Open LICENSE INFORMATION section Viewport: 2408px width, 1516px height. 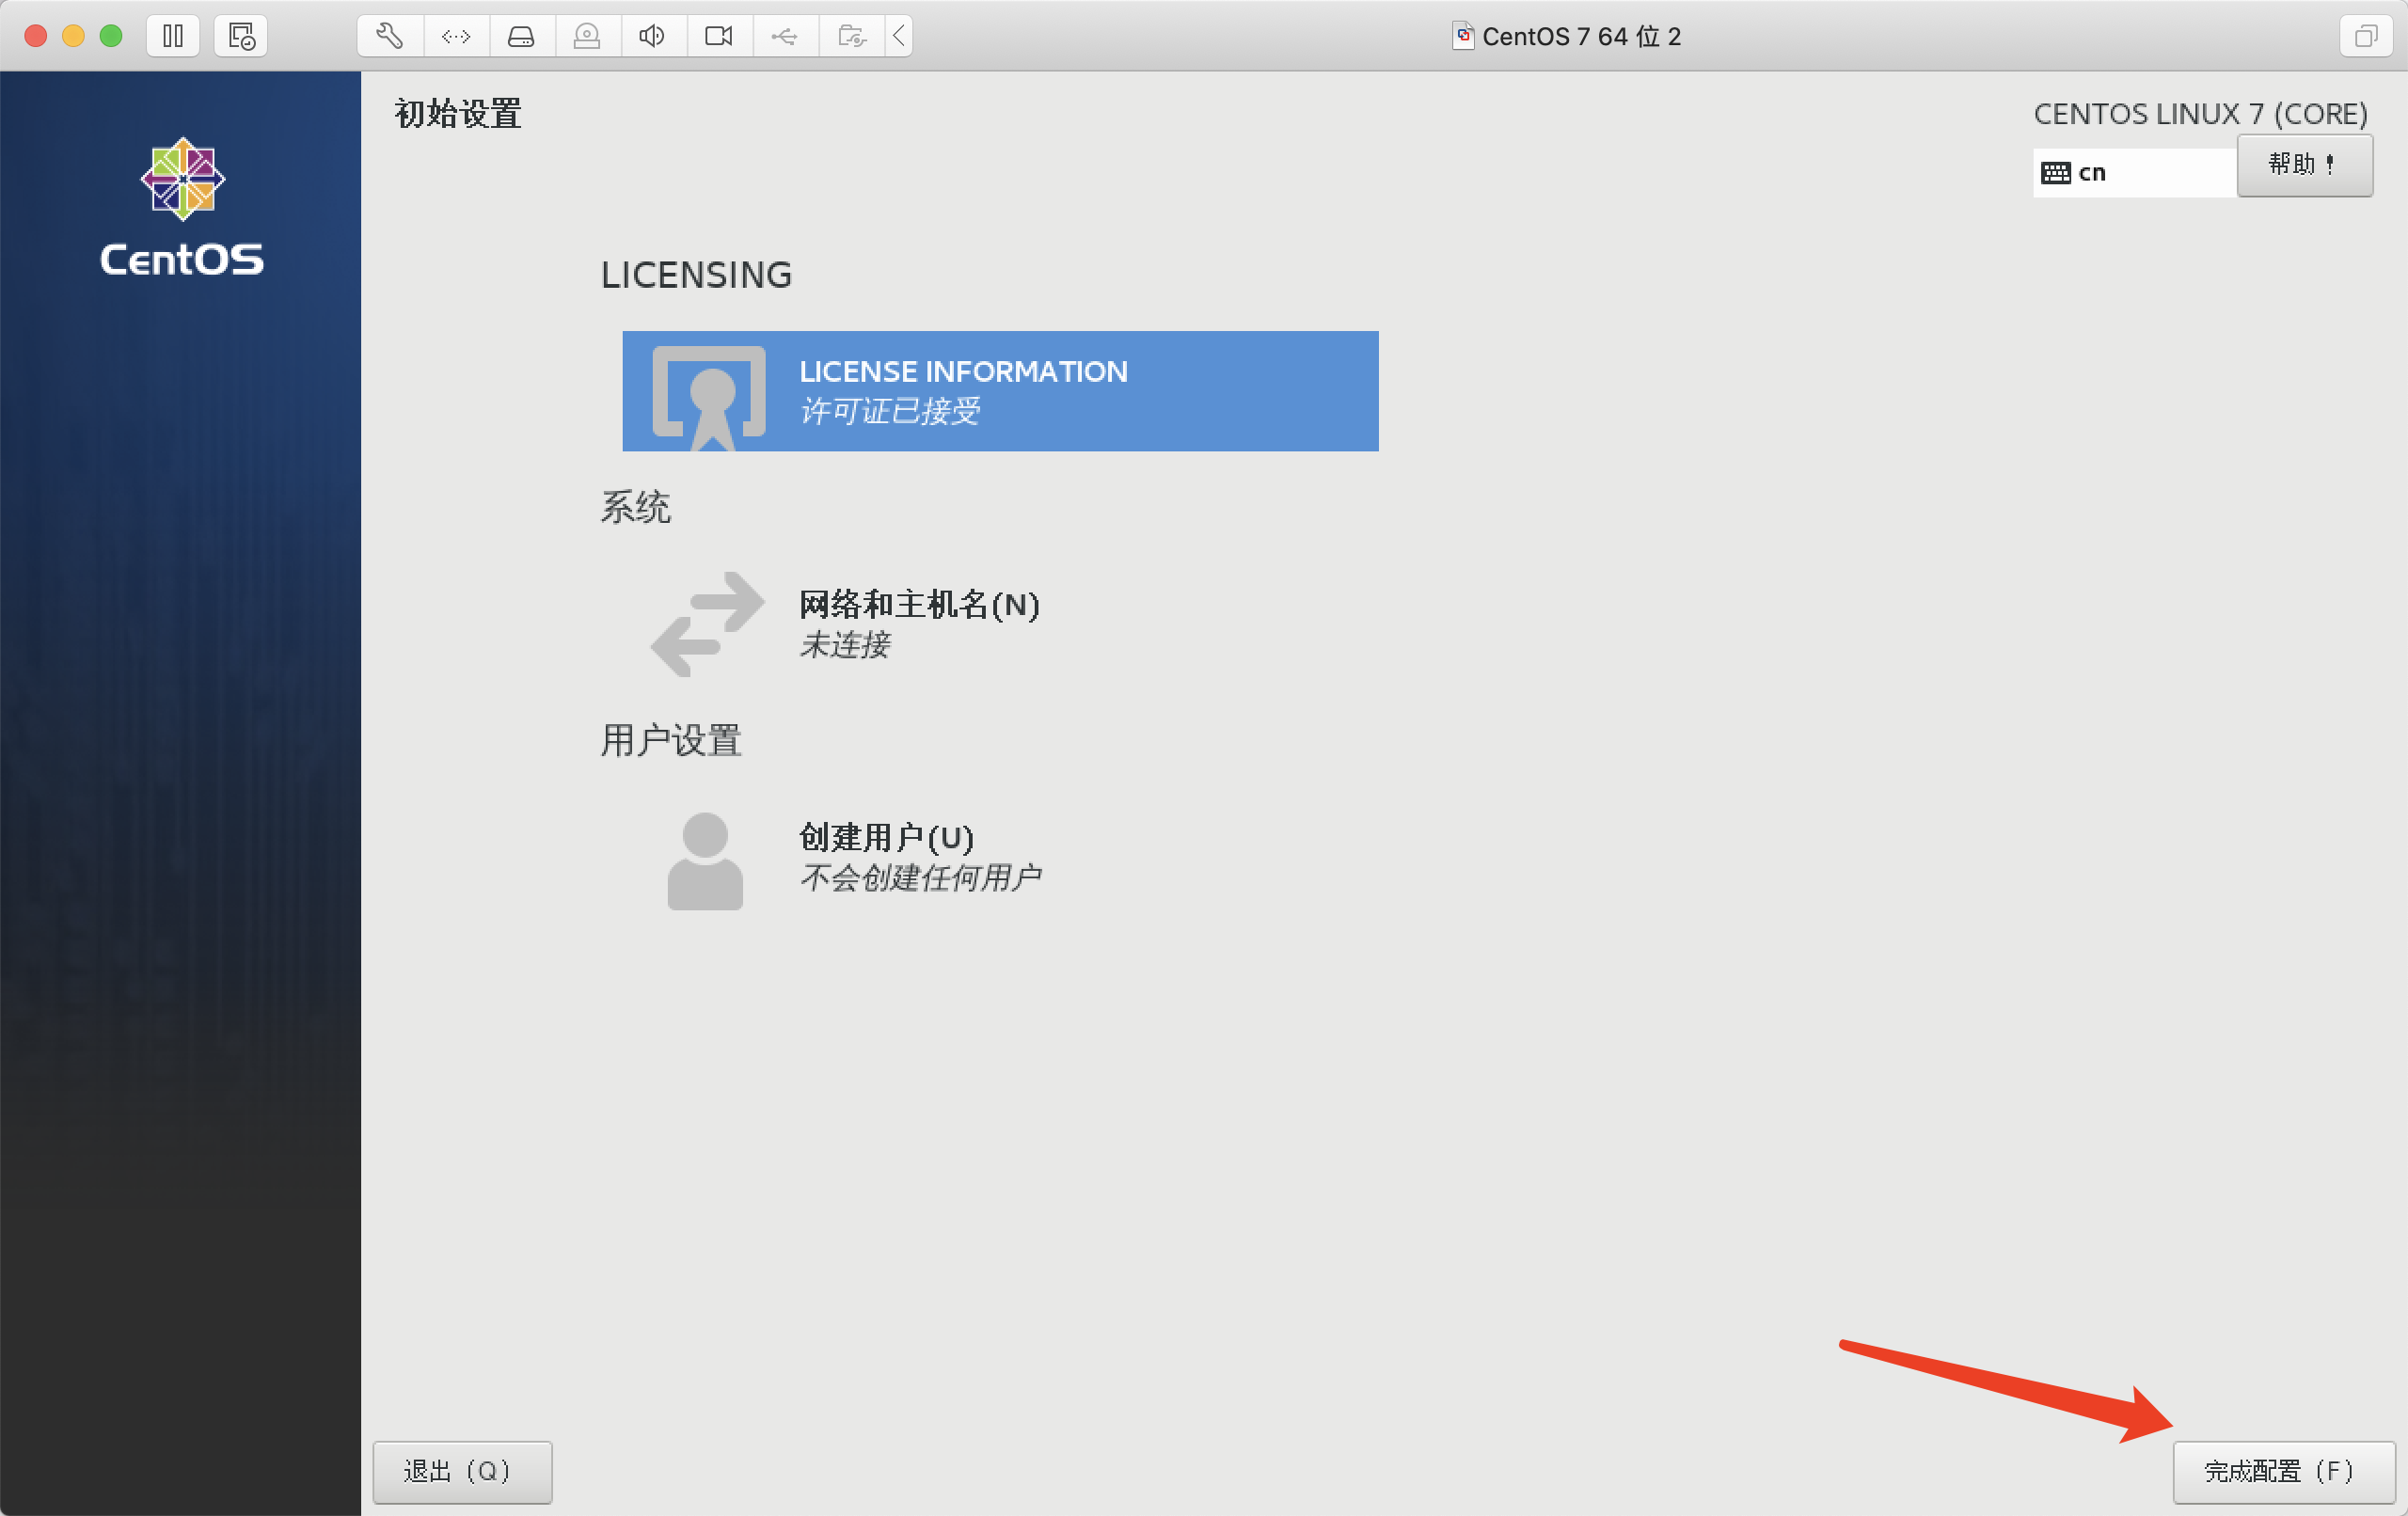point(999,391)
